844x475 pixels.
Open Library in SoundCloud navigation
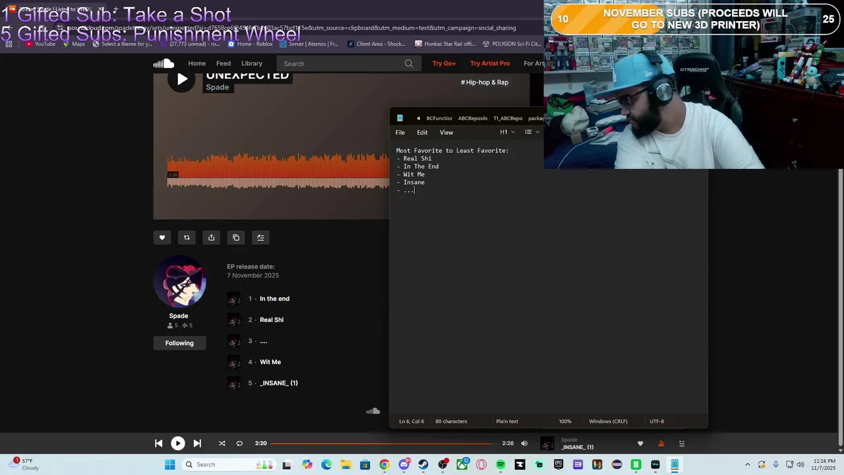point(252,63)
